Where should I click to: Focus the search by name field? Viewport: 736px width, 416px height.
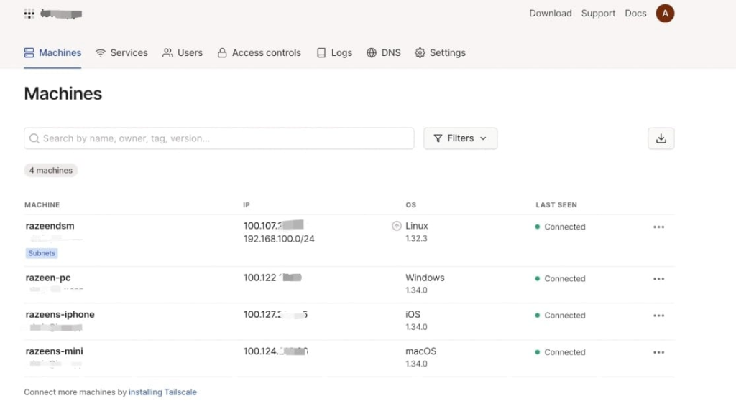pyautogui.click(x=218, y=138)
